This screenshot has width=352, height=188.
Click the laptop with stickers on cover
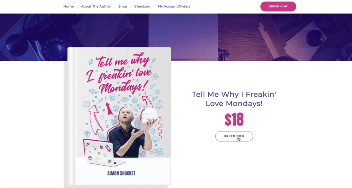click(x=103, y=154)
